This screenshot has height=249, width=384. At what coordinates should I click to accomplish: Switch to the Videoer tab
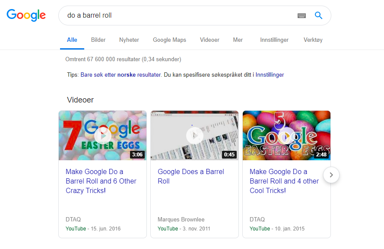[x=209, y=40]
